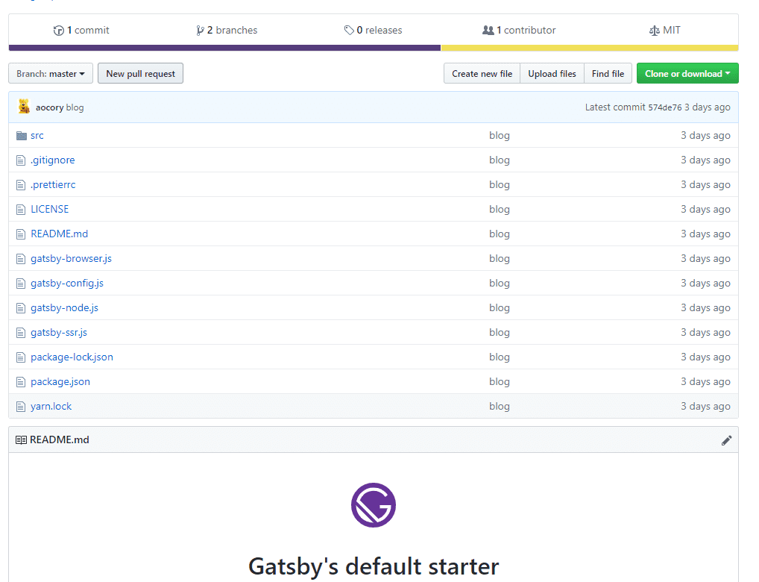Image resolution: width=759 pixels, height=582 pixels.
Task: View the 1 commit history
Action: tap(81, 30)
